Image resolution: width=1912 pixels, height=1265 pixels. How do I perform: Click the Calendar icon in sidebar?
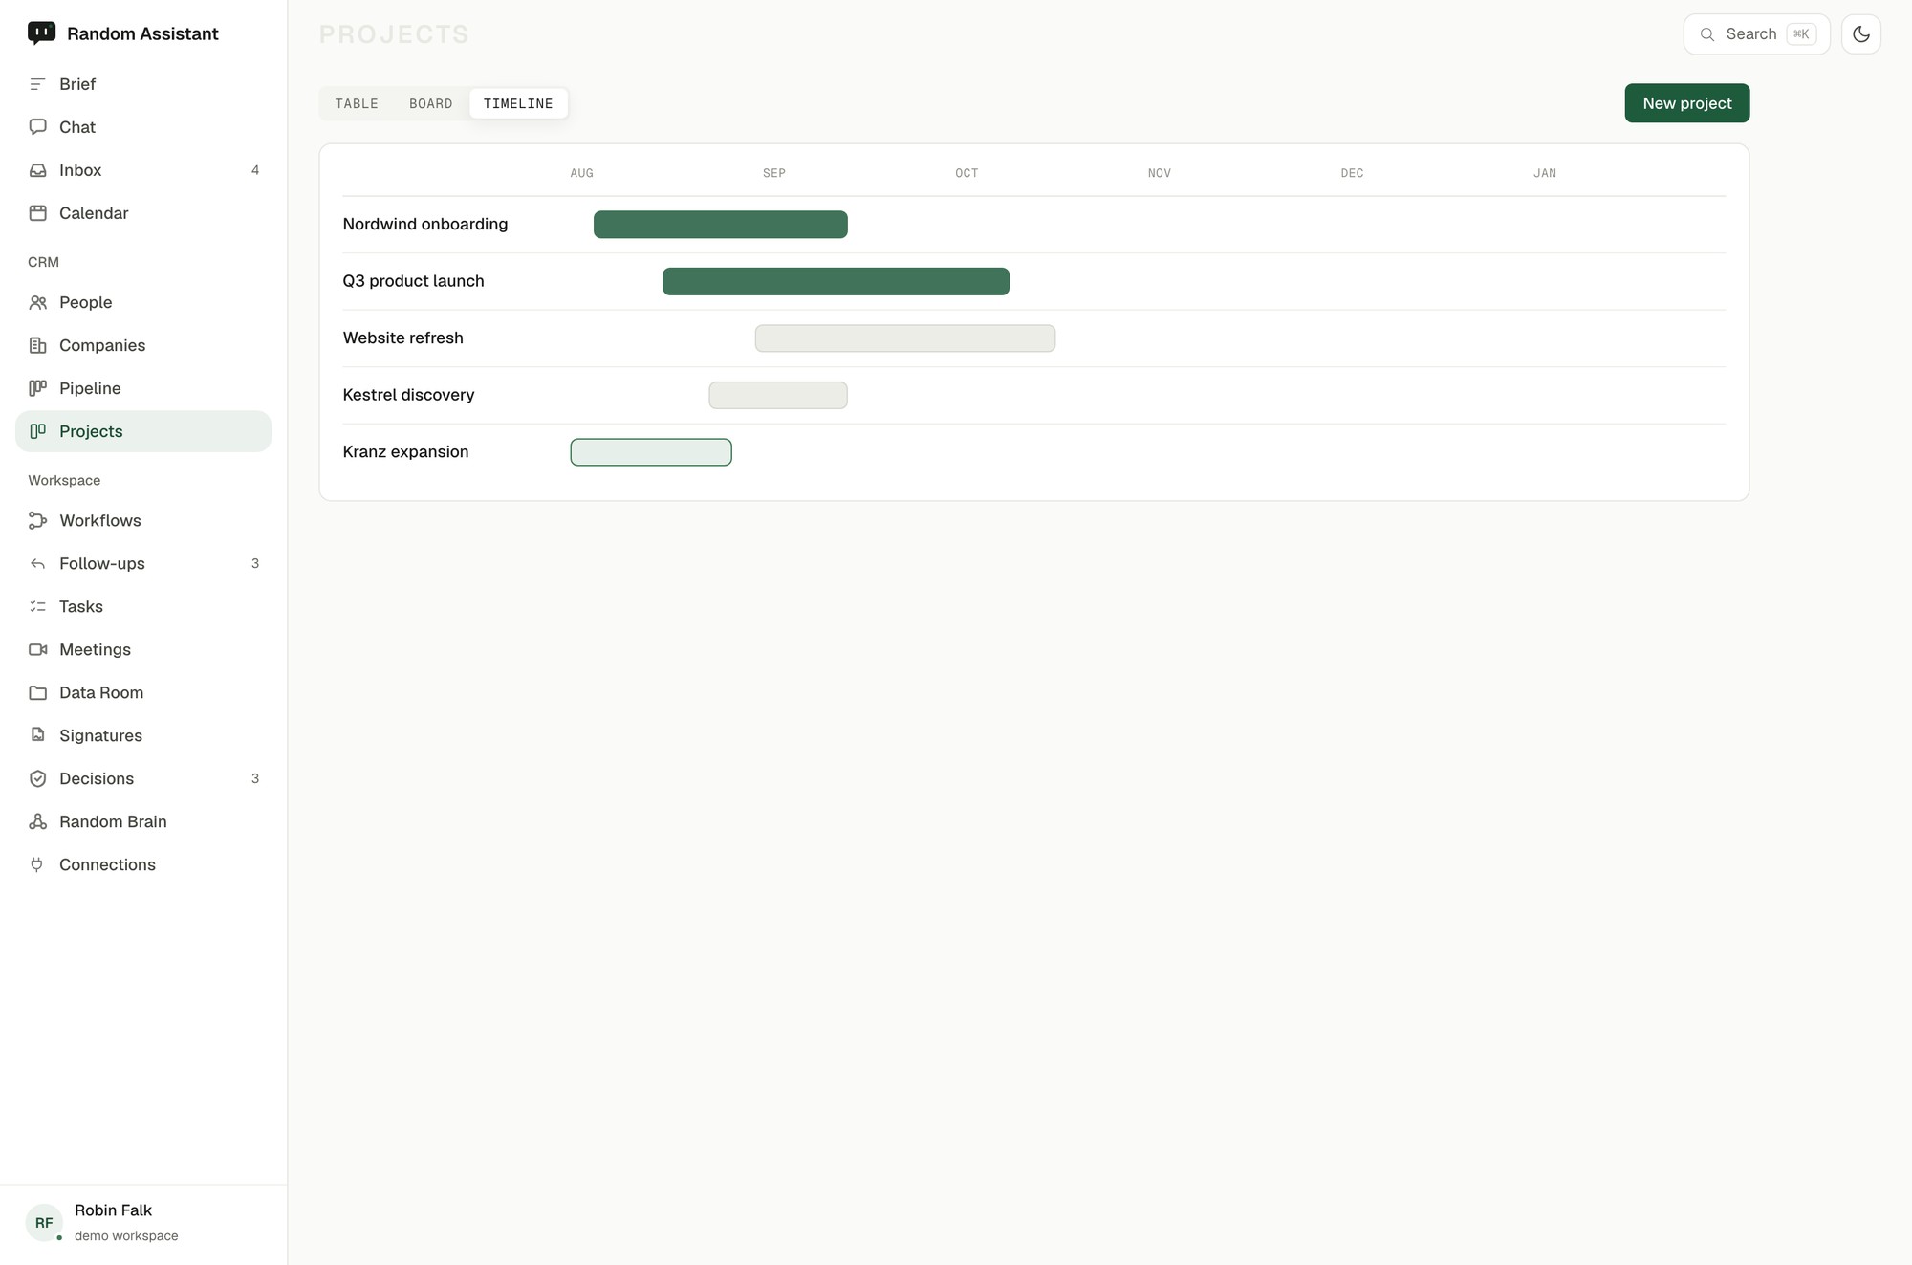[x=37, y=213]
